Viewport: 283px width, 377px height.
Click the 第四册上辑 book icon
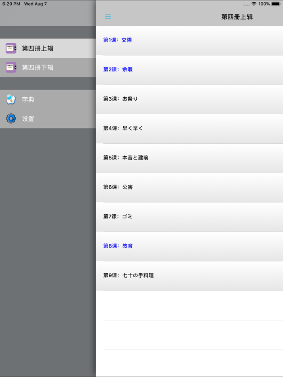tap(11, 48)
